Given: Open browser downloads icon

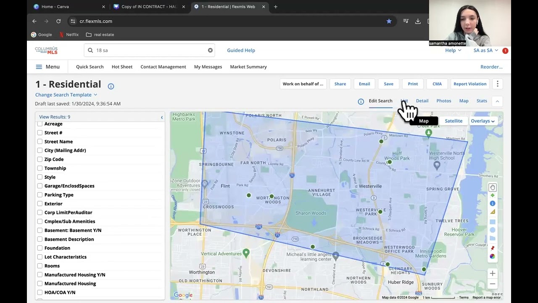Looking at the screenshot, I should tap(418, 21).
